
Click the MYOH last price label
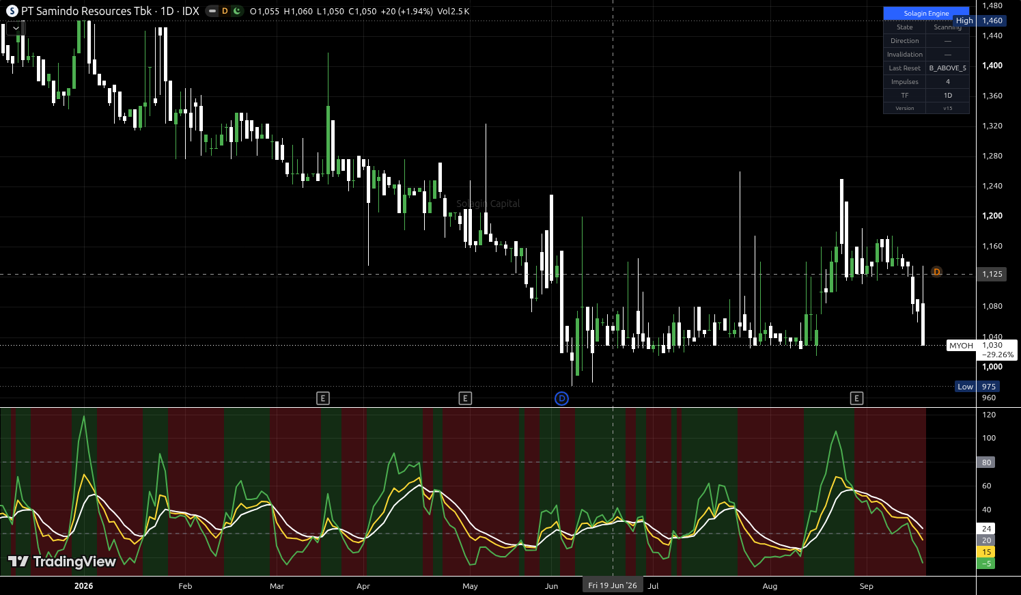[x=961, y=346]
